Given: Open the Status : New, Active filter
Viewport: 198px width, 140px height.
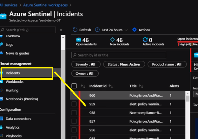Looking at the screenshot, I should click(x=124, y=64).
